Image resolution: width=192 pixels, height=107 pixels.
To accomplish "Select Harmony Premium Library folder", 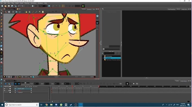I will coord(113,60).
